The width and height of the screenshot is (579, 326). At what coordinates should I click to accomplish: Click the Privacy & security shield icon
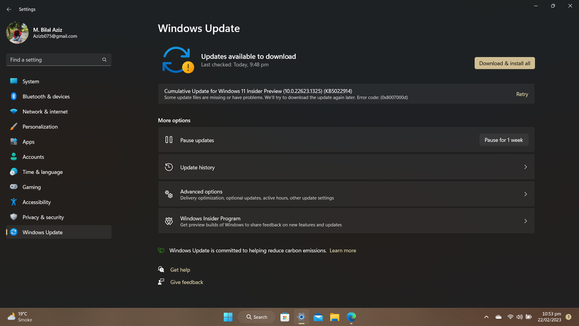(x=14, y=217)
